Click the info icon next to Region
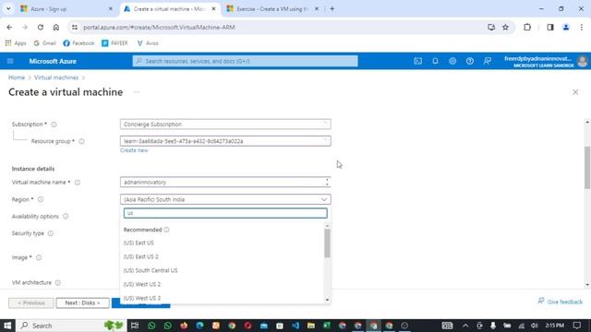This screenshot has height=332, width=591. 41,199
